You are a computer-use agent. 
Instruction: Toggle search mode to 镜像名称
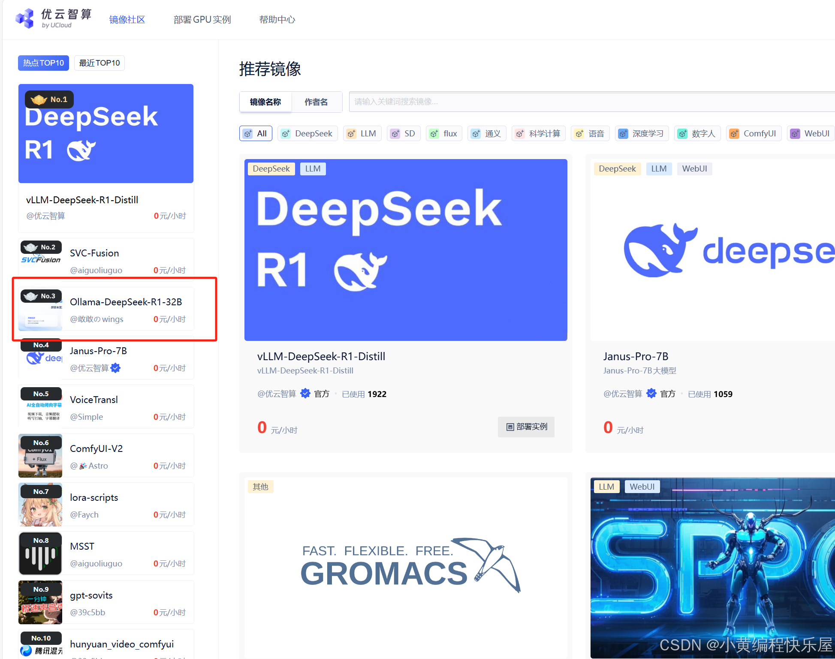(265, 102)
